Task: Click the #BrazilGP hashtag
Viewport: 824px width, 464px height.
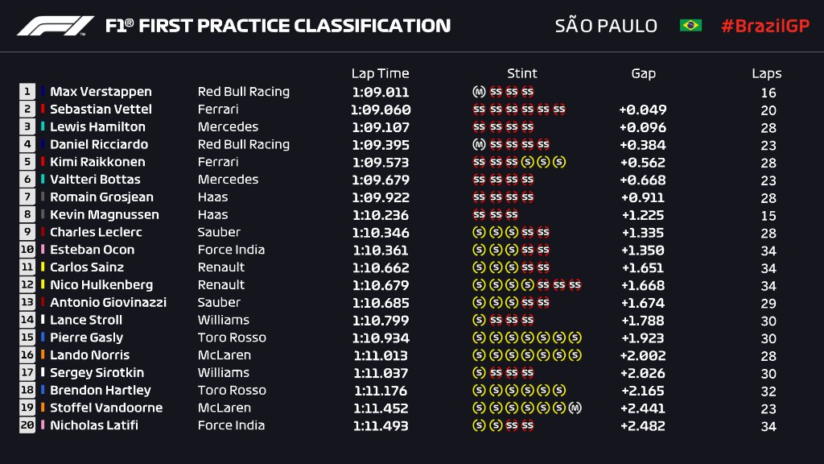Action: (x=763, y=26)
